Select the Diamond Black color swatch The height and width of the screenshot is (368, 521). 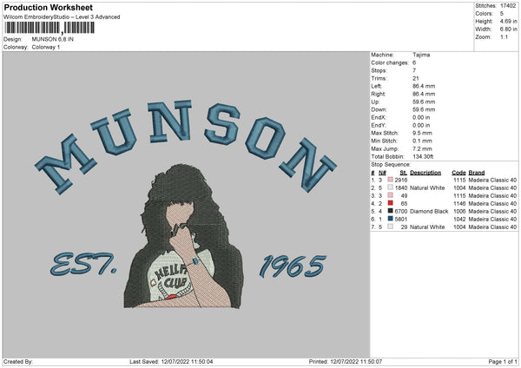[391, 211]
